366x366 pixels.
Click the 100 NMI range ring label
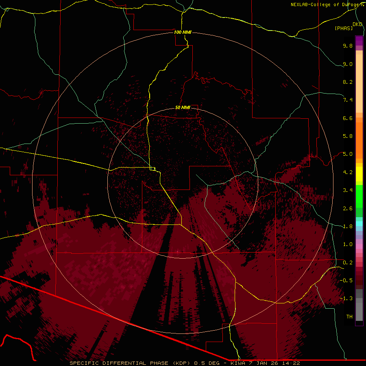[183, 32]
